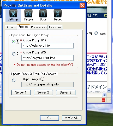Viewport: 113px width, 126px height.
Task: Open the Preferences tab
Action: 39,27
